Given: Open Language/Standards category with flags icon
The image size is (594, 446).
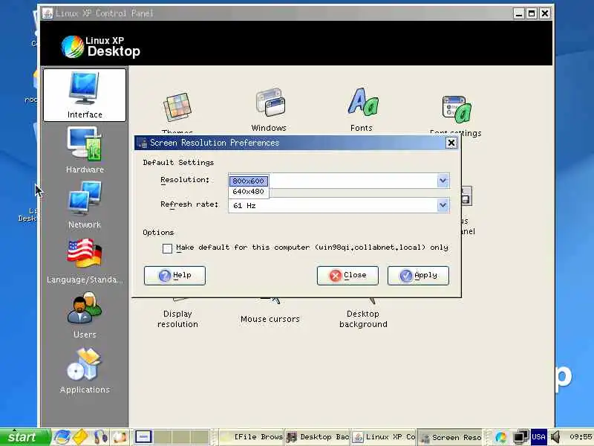Looking at the screenshot, I should 85,261.
